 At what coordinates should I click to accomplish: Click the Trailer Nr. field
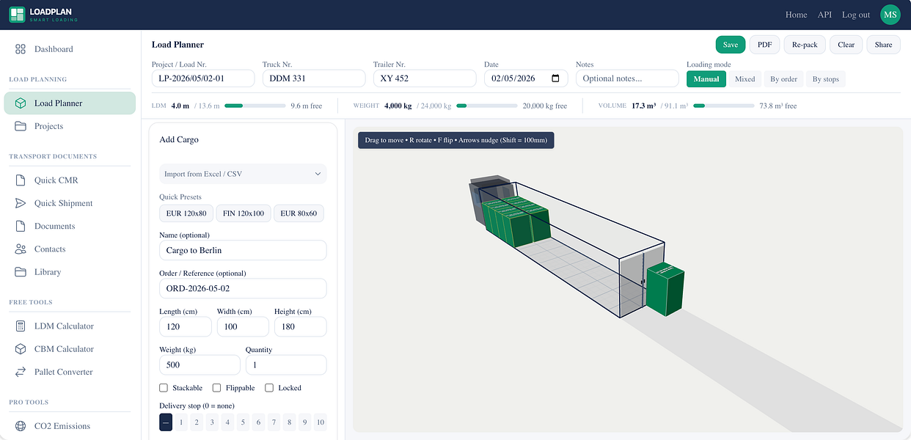click(425, 78)
